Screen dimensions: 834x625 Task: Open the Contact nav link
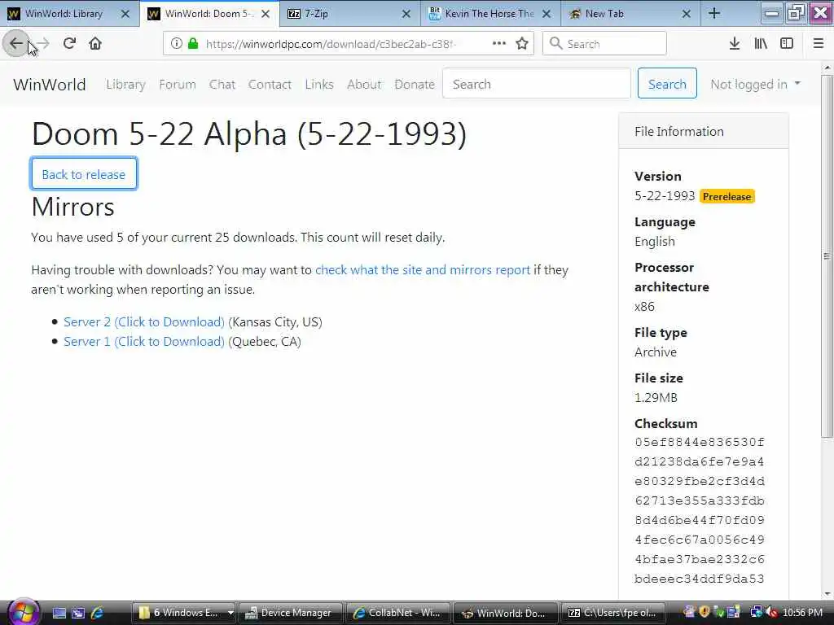pyautogui.click(x=270, y=84)
